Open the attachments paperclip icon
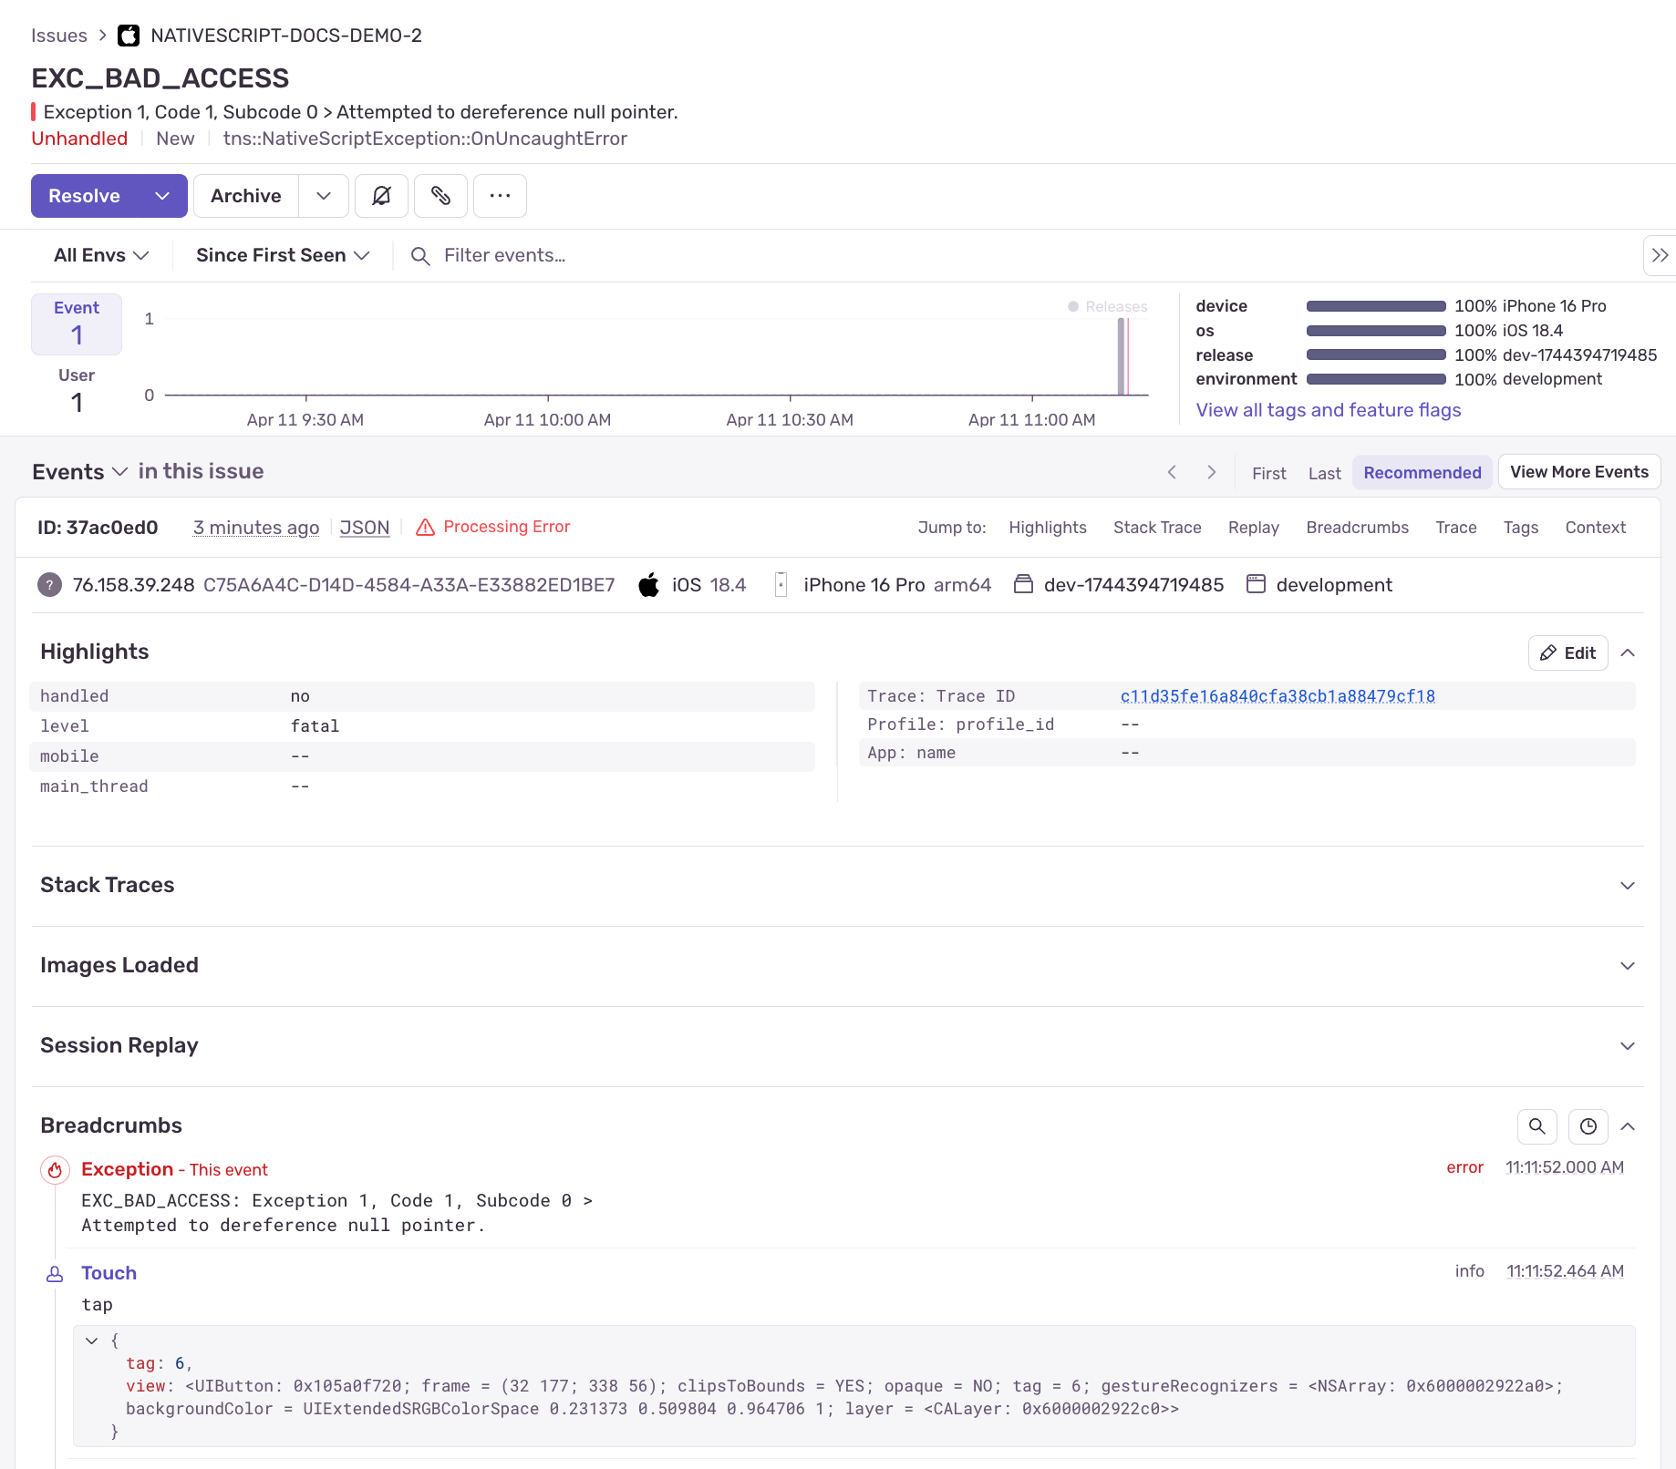Viewport: 1676px width, 1469px height. [x=440, y=196]
